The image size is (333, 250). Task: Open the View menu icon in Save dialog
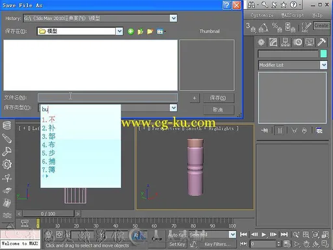pyautogui.click(x=161, y=32)
